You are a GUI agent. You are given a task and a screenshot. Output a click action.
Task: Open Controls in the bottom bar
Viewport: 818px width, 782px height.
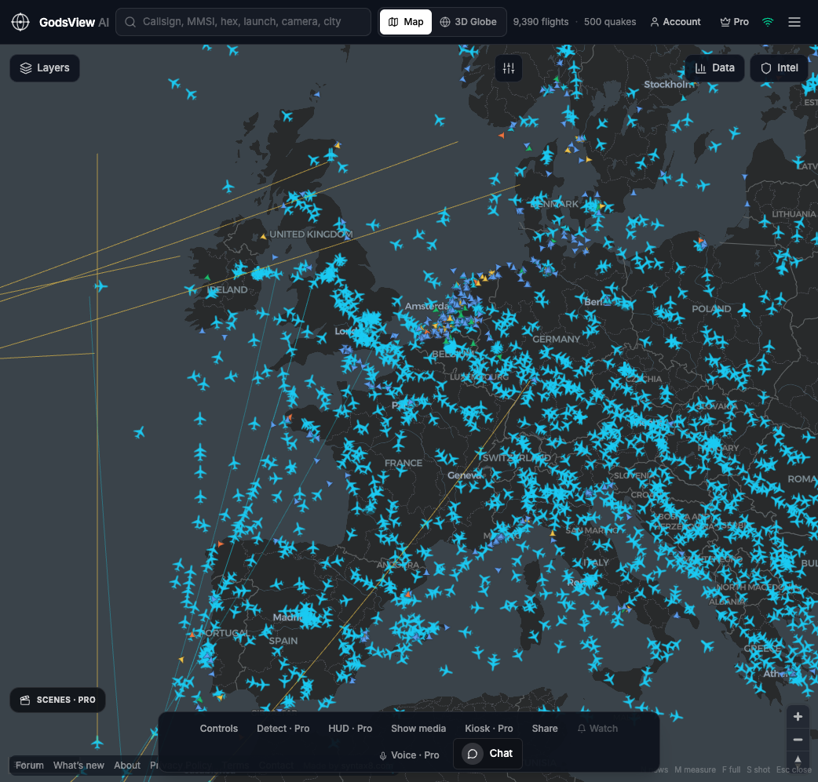pos(218,729)
